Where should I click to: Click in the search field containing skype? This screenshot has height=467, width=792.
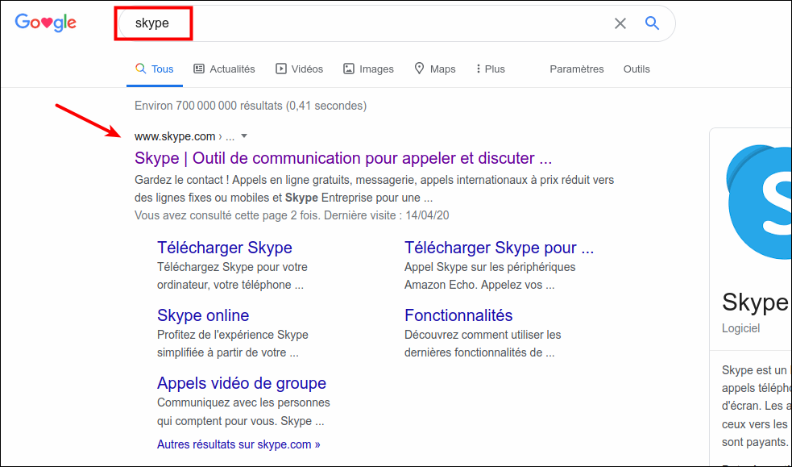(363, 23)
